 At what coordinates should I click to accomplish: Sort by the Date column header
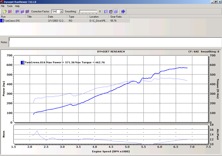coord(57,17)
